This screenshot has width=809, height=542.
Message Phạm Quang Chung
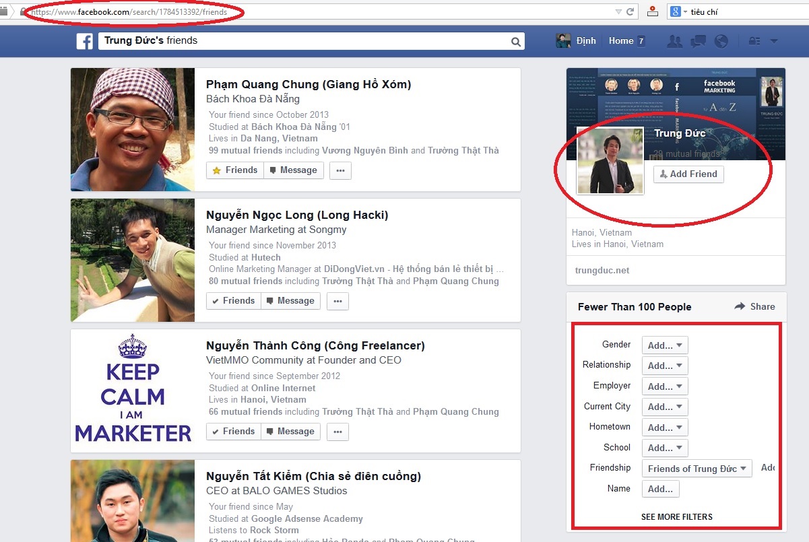294,170
